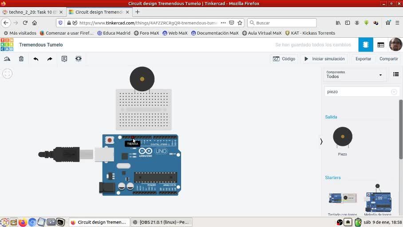Delete selection with trash icon
403x227 pixels.
coord(21,59)
